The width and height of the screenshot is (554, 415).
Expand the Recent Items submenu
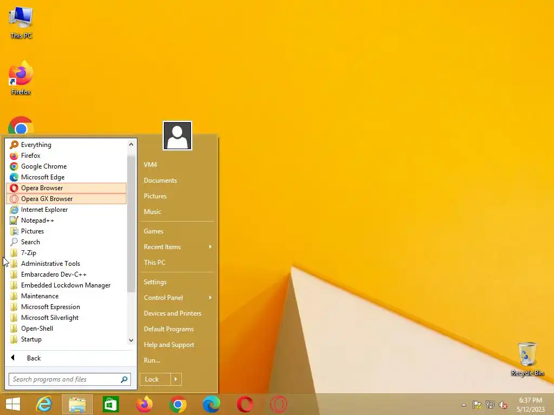[177, 247]
